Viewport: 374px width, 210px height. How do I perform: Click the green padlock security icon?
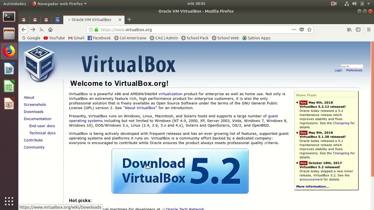point(96,30)
